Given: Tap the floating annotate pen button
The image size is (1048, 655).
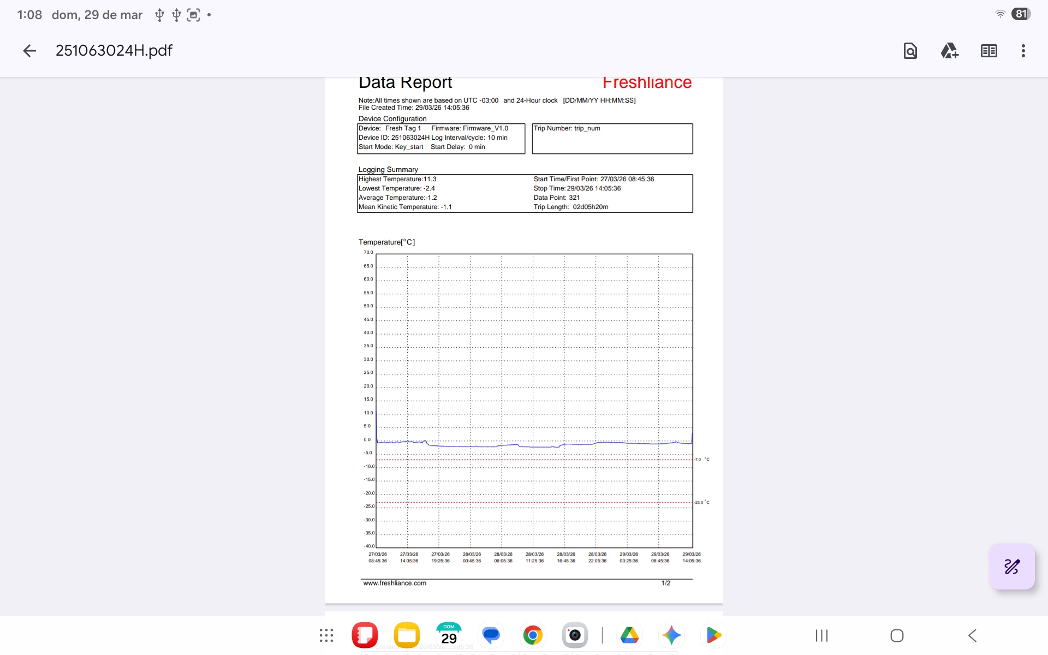Looking at the screenshot, I should click(x=1011, y=567).
